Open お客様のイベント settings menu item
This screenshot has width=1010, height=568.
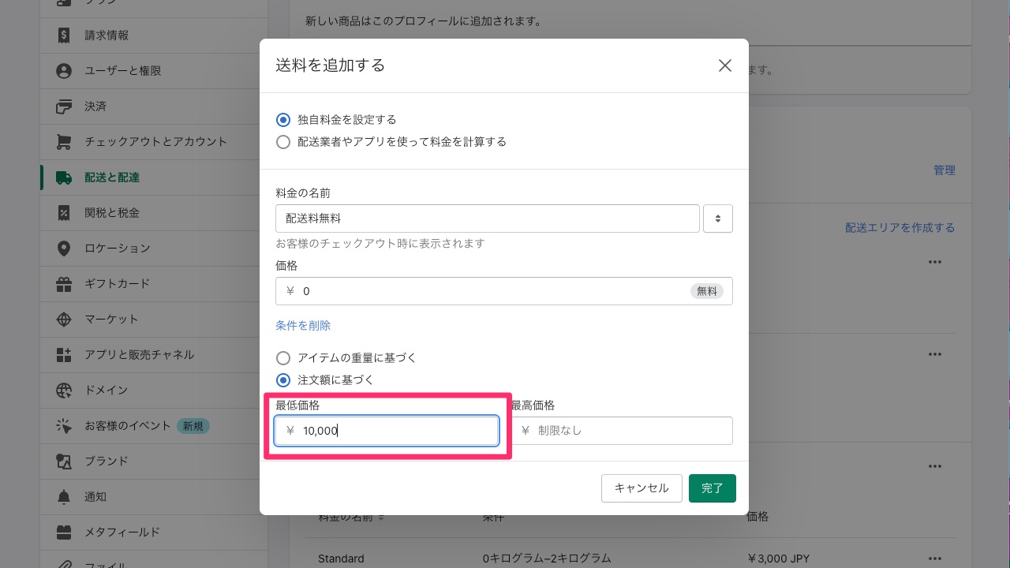coord(154,426)
